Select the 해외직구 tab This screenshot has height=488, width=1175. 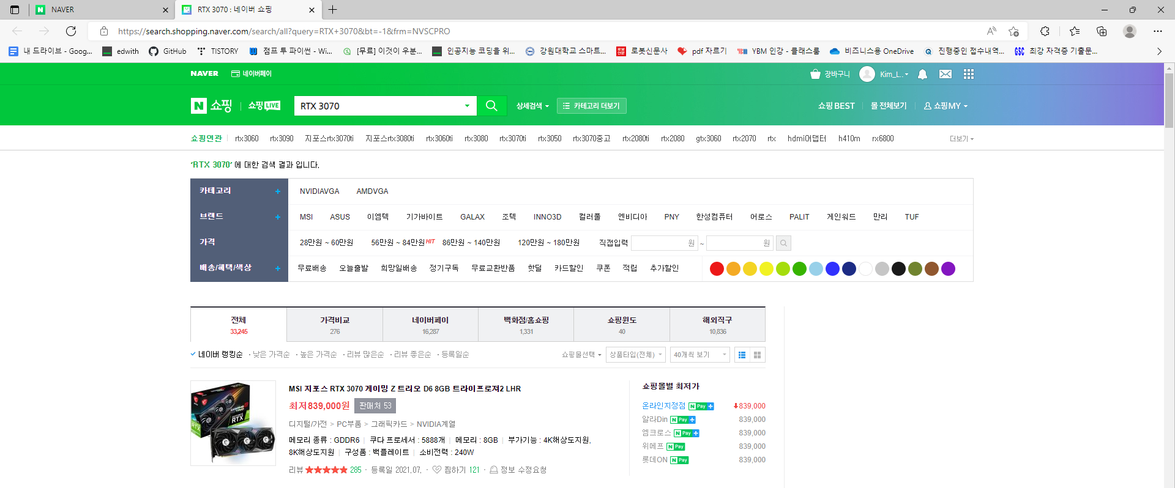pyautogui.click(x=717, y=325)
